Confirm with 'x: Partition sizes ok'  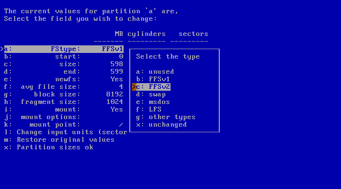coord(49,147)
